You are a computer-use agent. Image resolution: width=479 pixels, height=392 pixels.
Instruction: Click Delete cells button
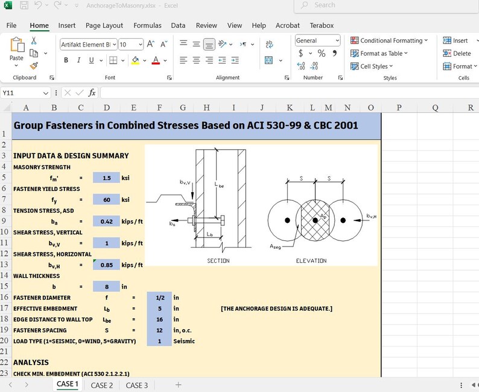click(457, 54)
